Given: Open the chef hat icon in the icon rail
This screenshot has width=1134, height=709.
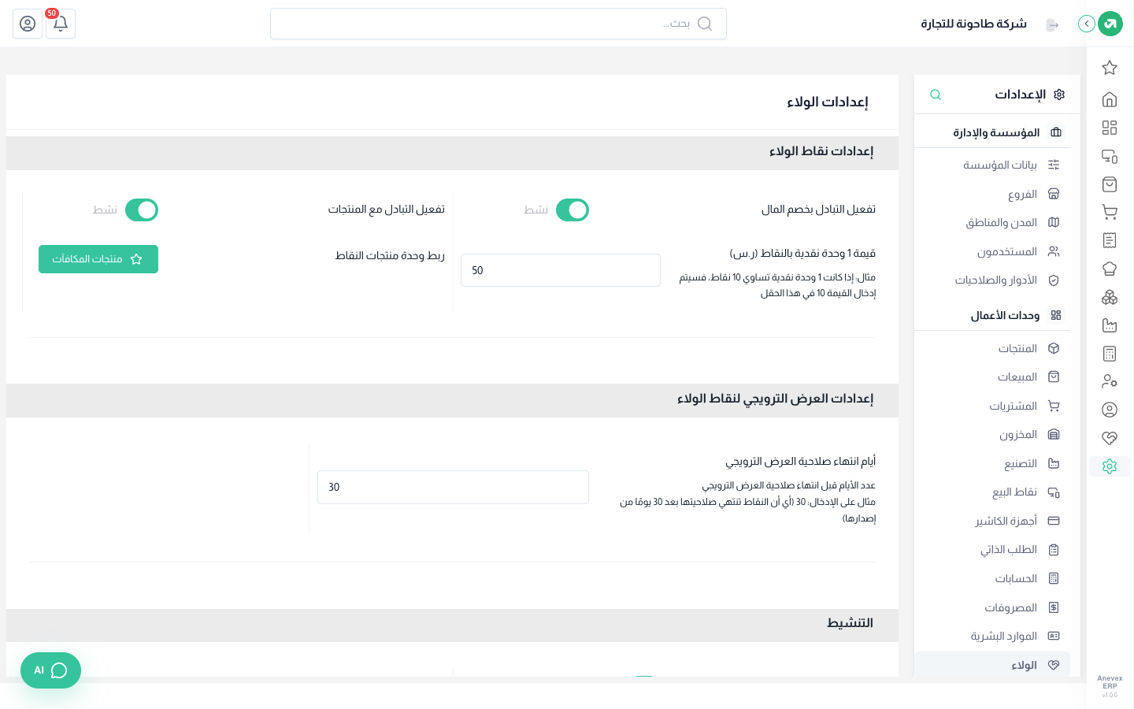Looking at the screenshot, I should [x=1110, y=269].
